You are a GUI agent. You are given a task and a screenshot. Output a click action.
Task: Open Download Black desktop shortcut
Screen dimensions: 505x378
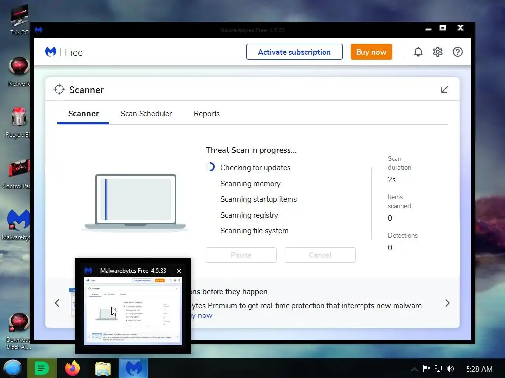18,331
